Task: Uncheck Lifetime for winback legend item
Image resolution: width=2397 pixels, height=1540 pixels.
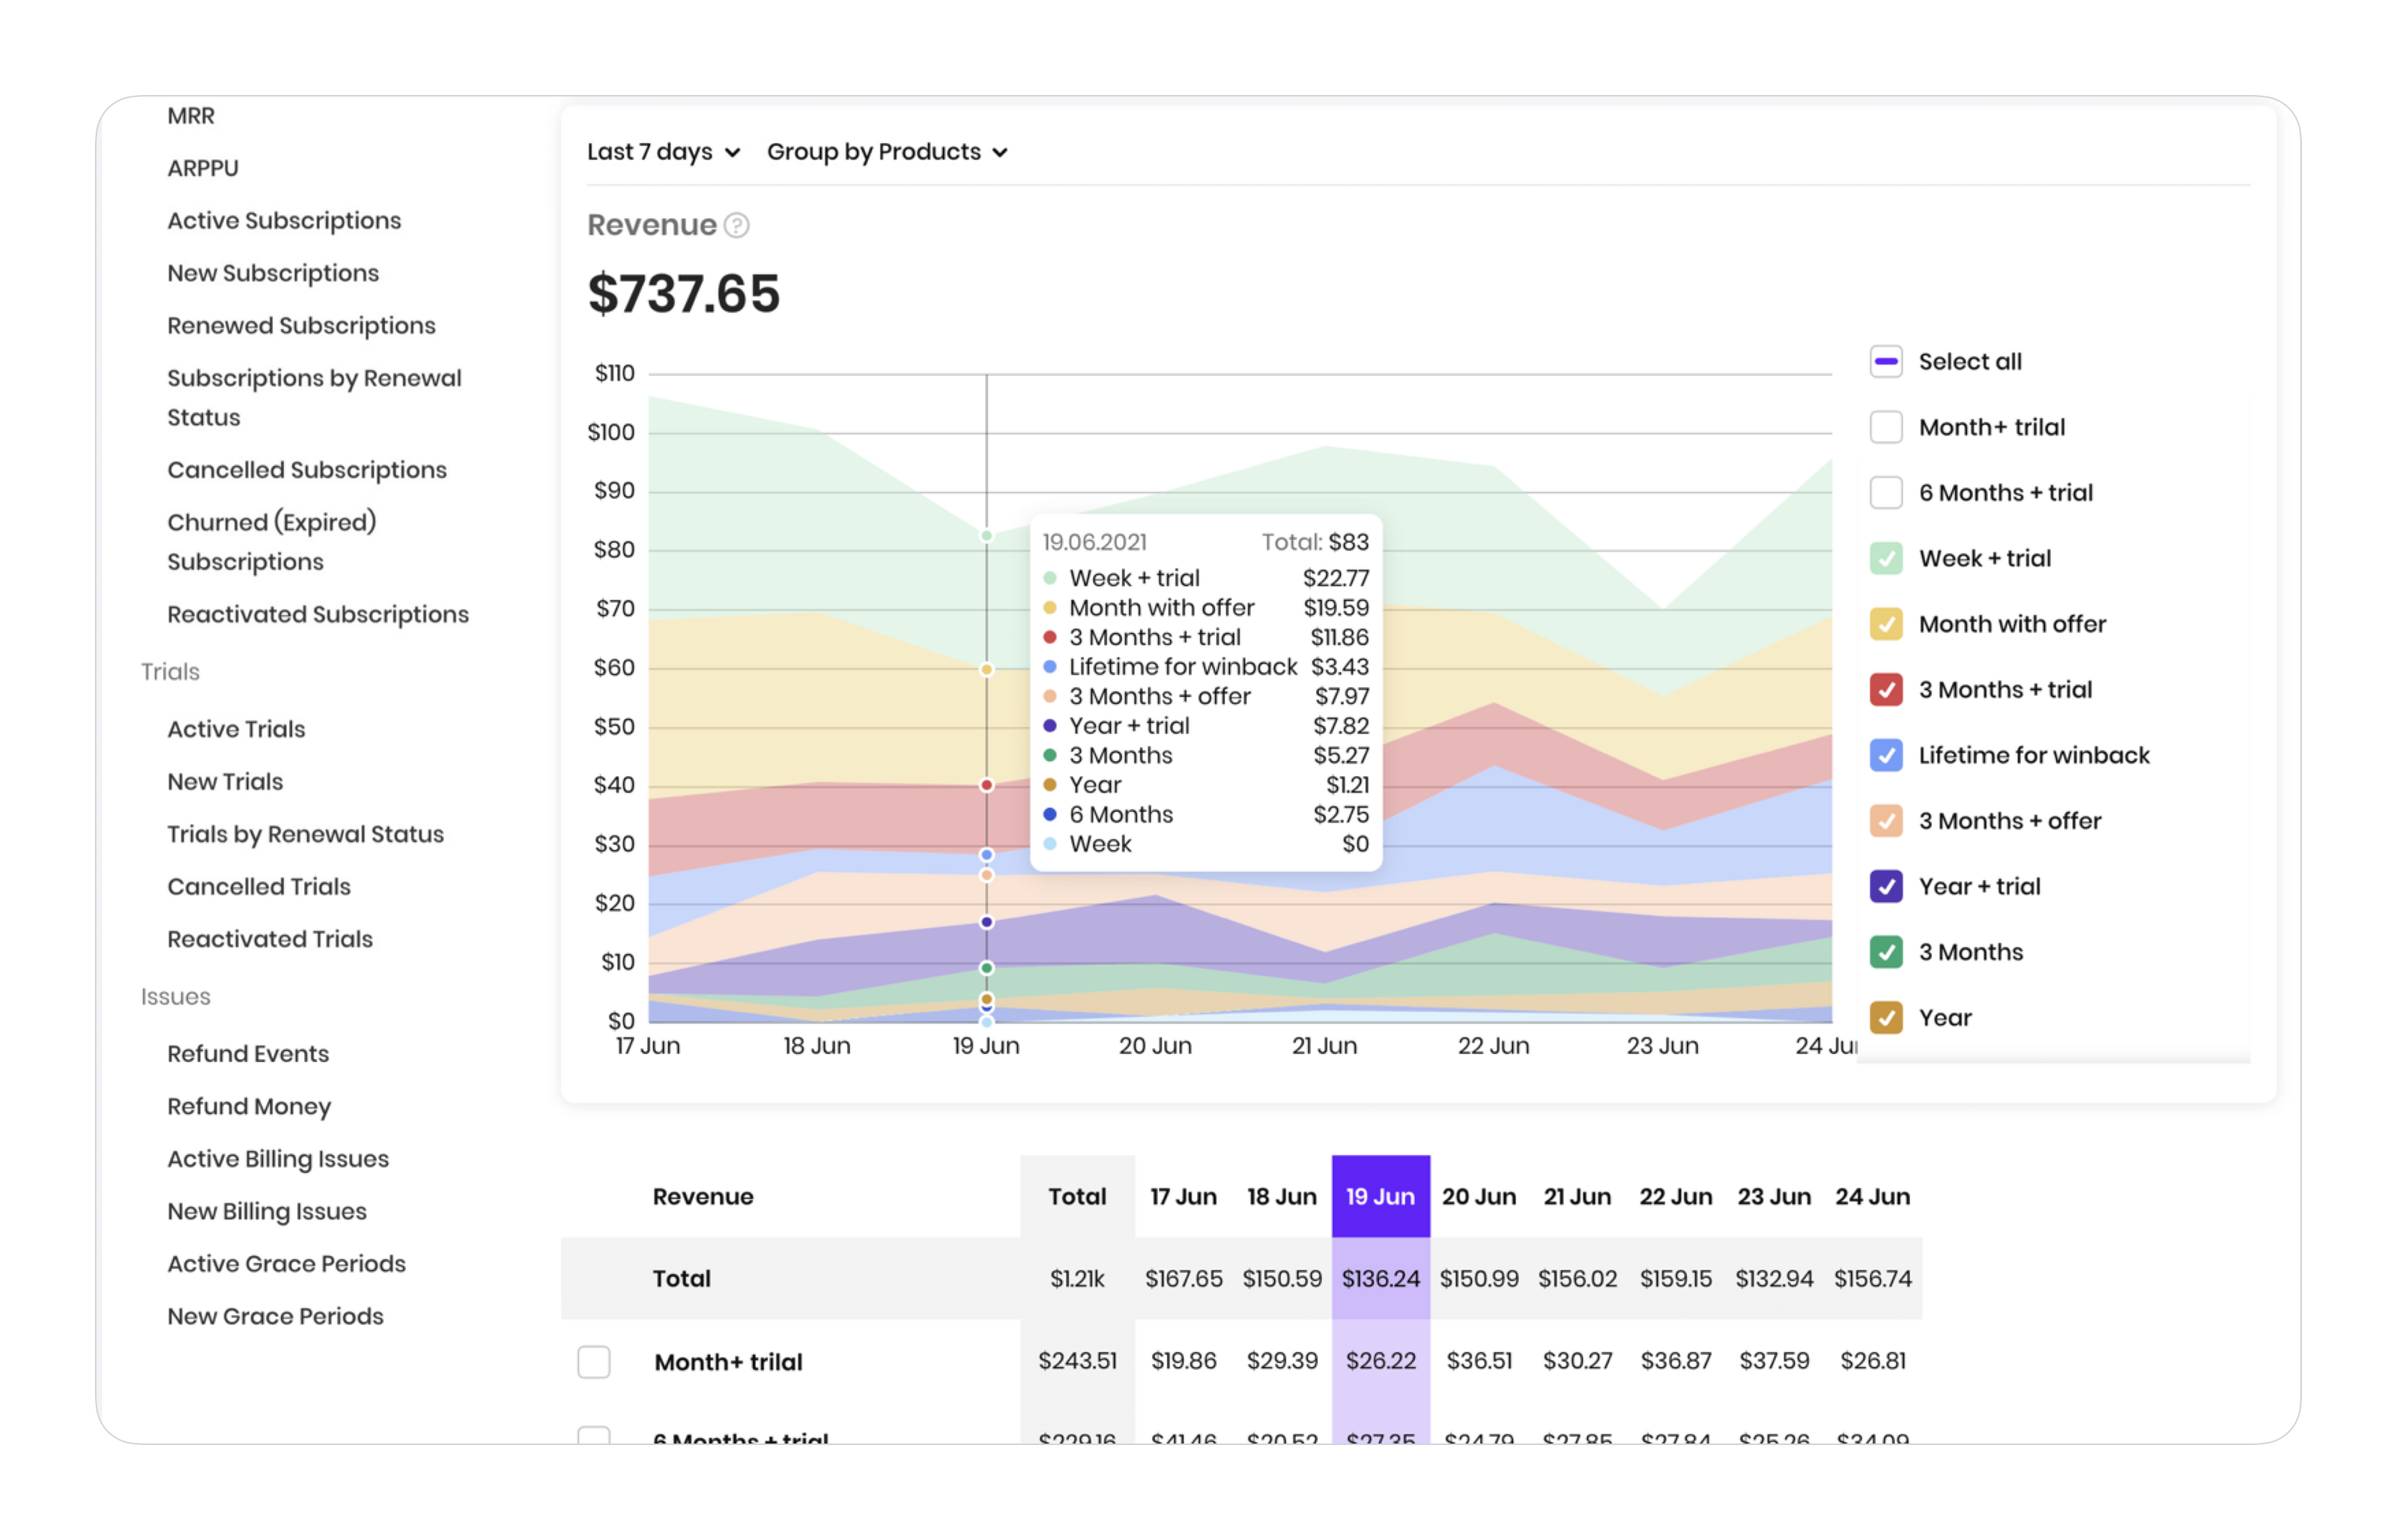Action: click(1885, 755)
